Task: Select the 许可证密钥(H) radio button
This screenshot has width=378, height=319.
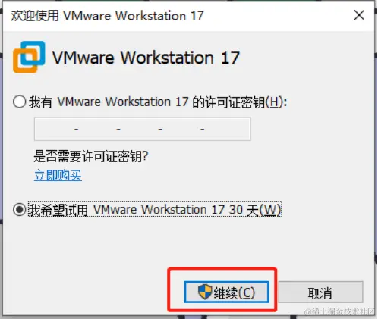Action: [x=20, y=102]
